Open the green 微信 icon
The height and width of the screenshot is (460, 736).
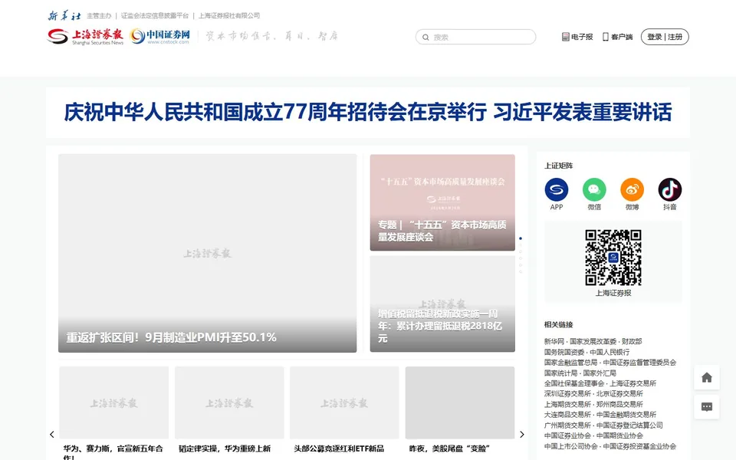point(594,189)
